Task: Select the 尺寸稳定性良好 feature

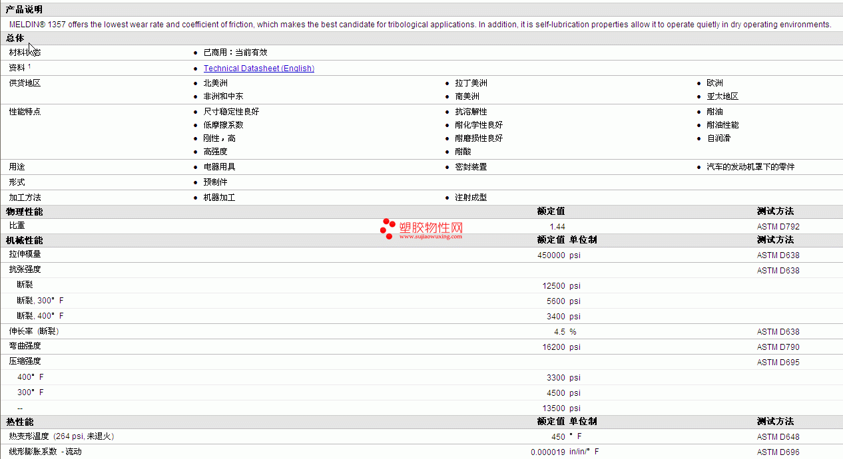Action: pos(231,112)
